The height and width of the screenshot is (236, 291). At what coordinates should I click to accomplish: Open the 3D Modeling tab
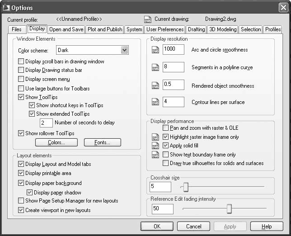[x=223, y=29]
